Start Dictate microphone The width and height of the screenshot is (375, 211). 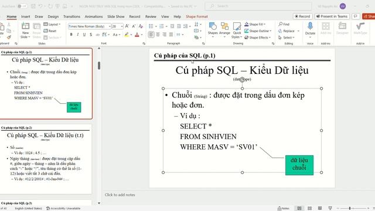point(310,30)
